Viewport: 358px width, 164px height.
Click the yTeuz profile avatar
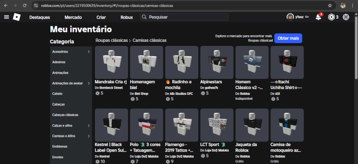pyautogui.click(x=290, y=17)
